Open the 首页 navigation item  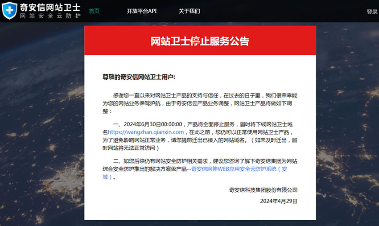tap(94, 11)
